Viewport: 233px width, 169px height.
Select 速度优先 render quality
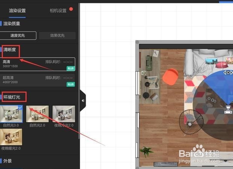(x=18, y=36)
